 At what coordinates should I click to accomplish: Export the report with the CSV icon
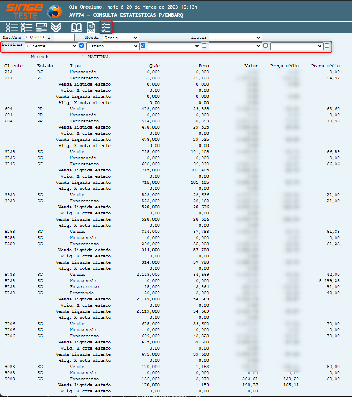(x=91, y=27)
